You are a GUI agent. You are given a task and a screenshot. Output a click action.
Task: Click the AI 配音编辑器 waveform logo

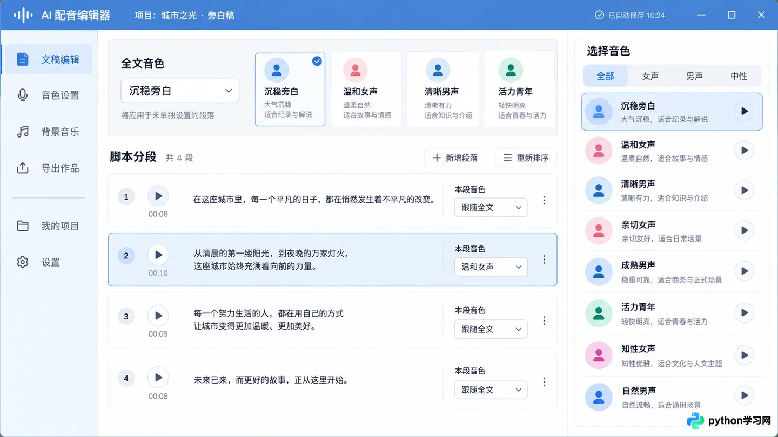point(23,15)
